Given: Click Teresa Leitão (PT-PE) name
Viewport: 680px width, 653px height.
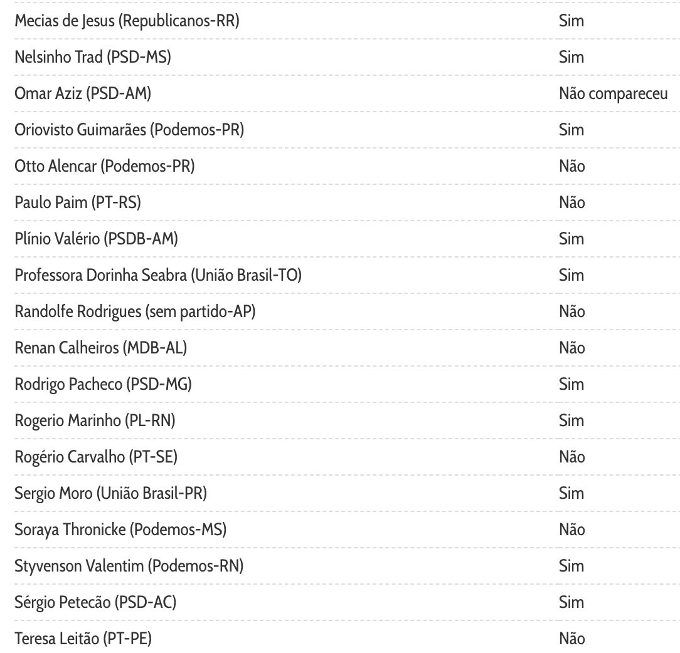Looking at the screenshot, I should (83, 639).
